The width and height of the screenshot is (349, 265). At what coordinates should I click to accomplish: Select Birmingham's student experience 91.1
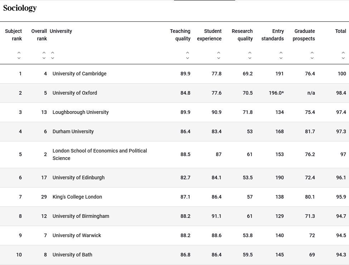coord(217,216)
